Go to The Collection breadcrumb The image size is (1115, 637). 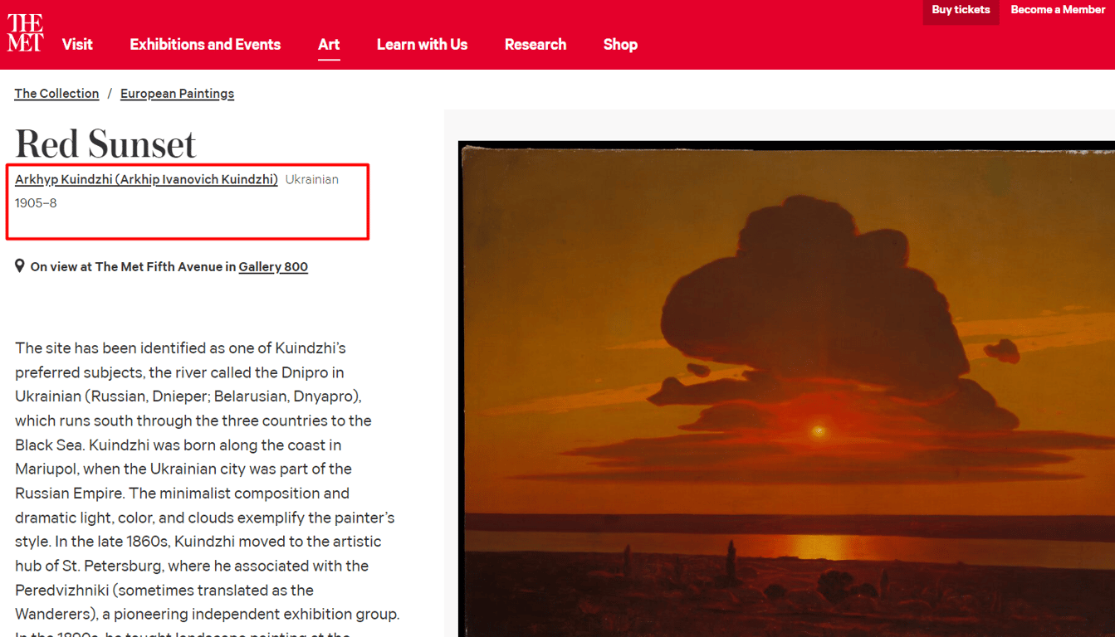[56, 94]
